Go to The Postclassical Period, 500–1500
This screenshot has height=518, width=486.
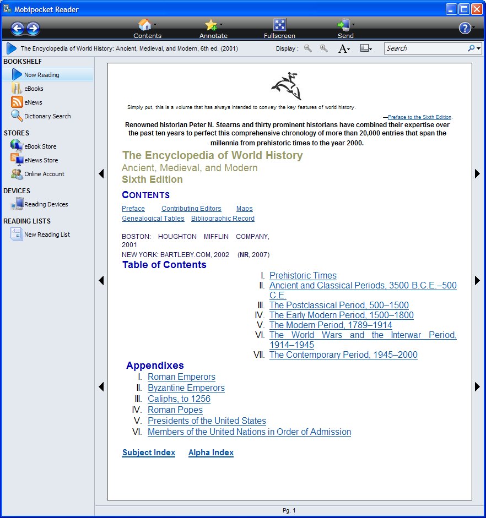click(339, 306)
